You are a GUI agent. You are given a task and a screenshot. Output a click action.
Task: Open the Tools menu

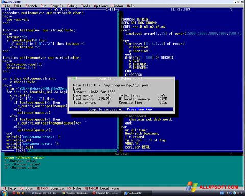pyautogui.click(x=86, y=6)
